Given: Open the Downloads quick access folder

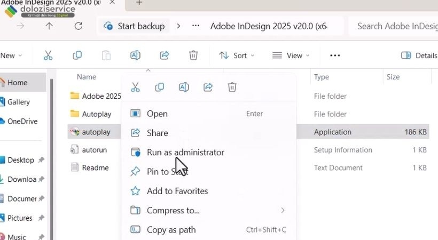Looking at the screenshot, I should point(22,179).
